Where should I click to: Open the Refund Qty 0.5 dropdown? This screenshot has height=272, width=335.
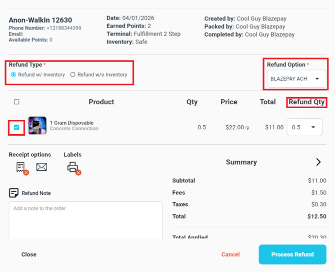304,127
